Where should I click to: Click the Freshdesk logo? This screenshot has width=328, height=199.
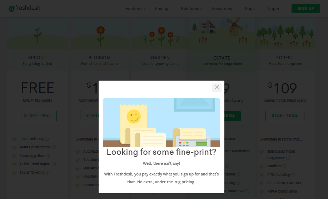[x=24, y=8]
